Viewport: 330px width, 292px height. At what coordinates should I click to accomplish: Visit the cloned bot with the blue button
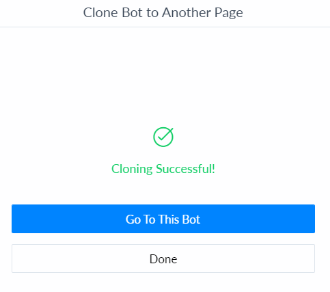click(163, 219)
